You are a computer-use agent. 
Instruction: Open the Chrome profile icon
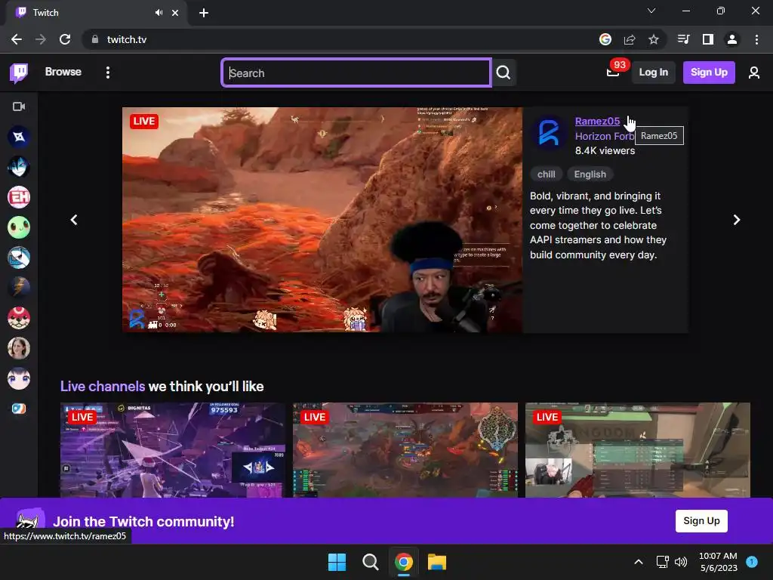[732, 39]
